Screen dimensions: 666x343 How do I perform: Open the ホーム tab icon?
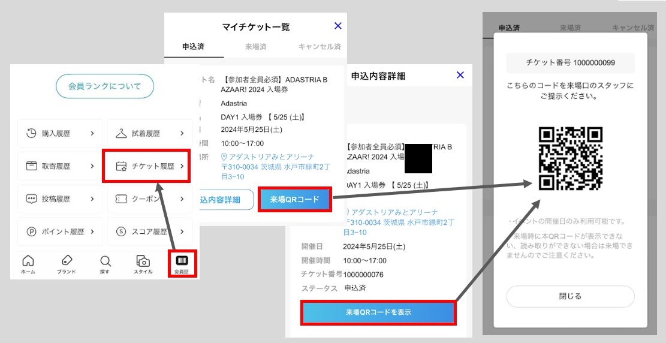[x=28, y=260]
